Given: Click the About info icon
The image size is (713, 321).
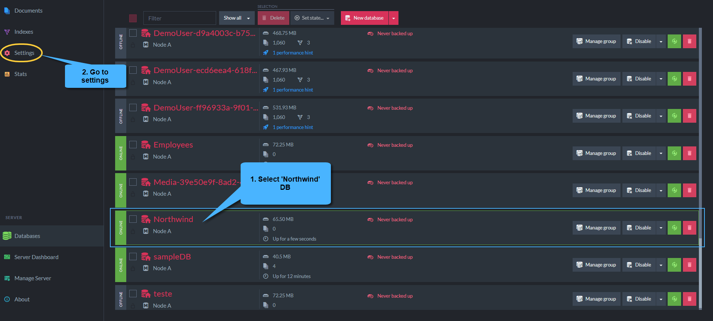Looking at the screenshot, I should click(7, 299).
